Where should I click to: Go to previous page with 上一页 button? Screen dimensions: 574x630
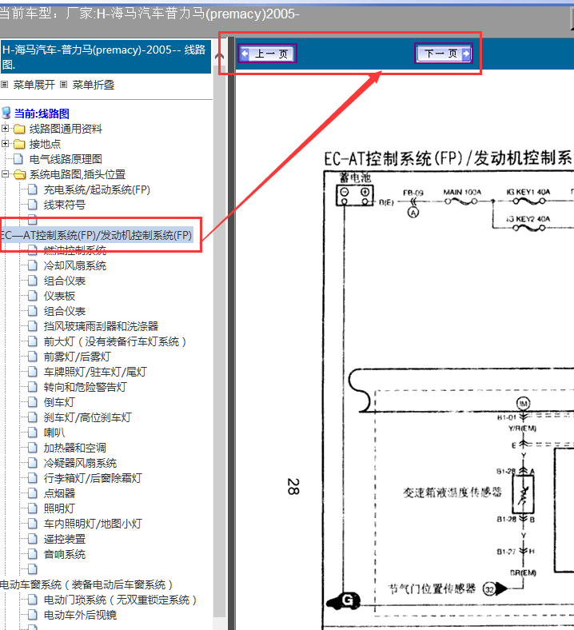[x=268, y=54]
